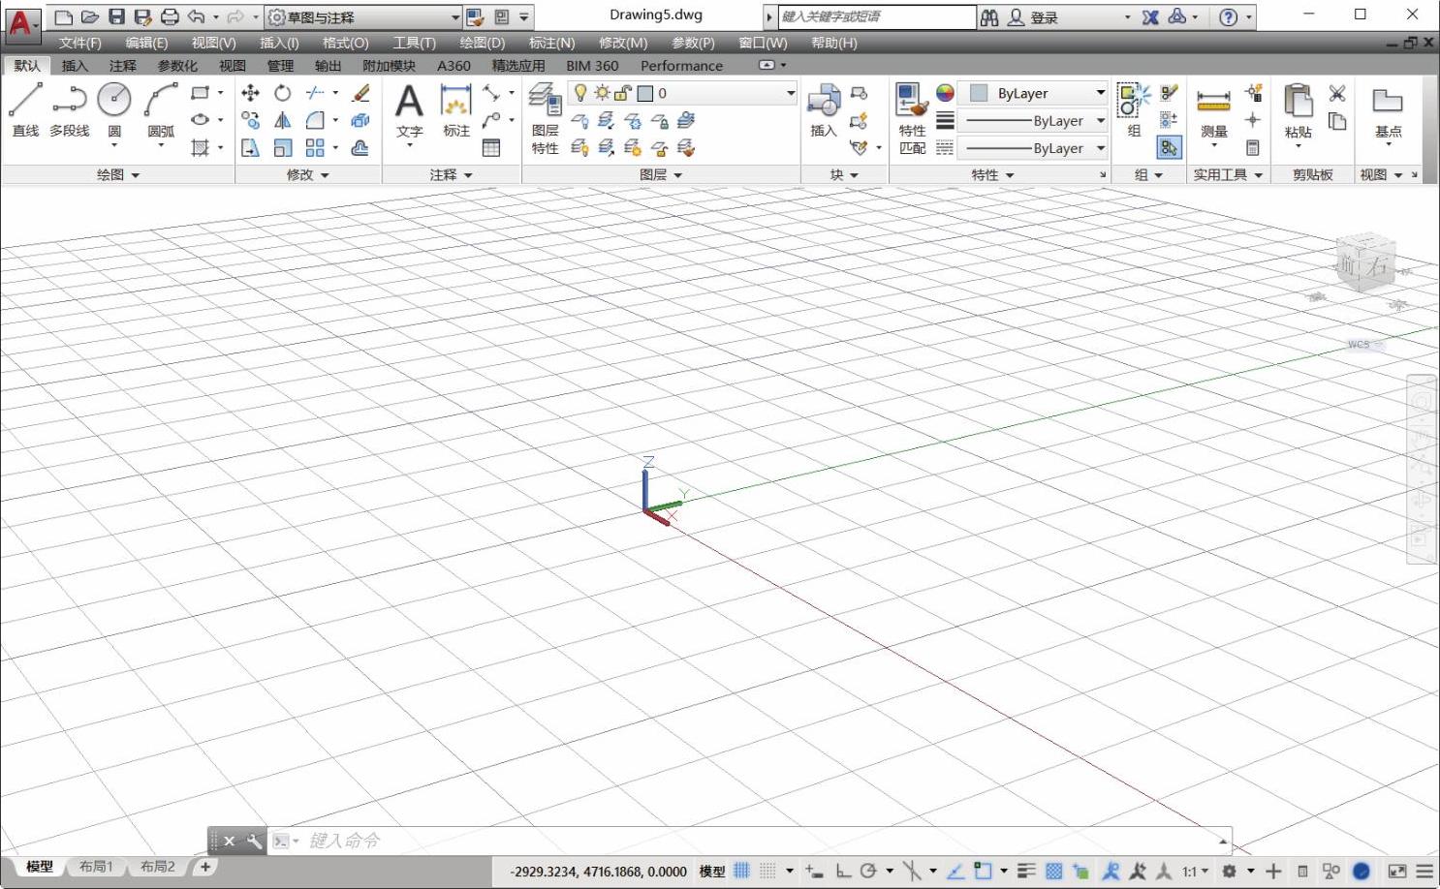Toggle the drawing grid display
1440x889 pixels.
pyautogui.click(x=742, y=871)
